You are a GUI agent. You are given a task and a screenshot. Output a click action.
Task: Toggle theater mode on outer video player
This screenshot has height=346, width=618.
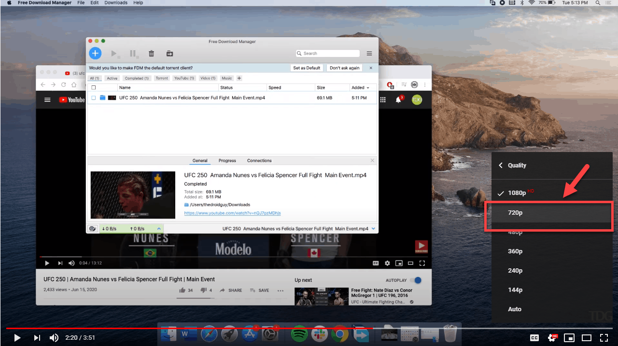(587, 338)
